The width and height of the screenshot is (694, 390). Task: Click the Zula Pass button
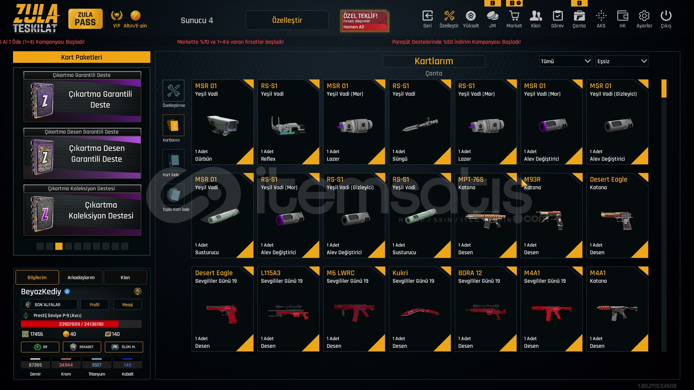(x=85, y=19)
